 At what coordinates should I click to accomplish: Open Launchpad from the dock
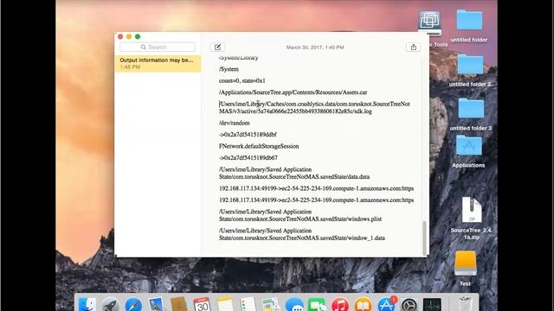pos(110,305)
